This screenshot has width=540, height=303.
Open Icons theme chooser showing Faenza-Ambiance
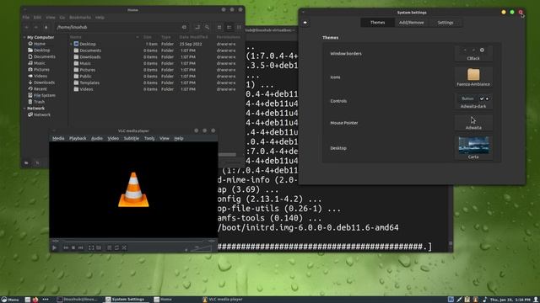pos(473,77)
